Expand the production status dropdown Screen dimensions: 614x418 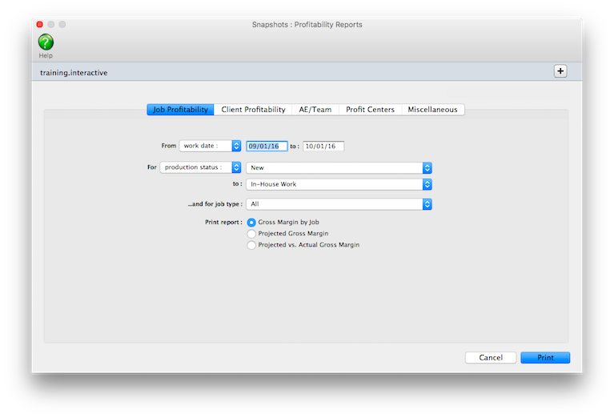pyautogui.click(x=201, y=167)
